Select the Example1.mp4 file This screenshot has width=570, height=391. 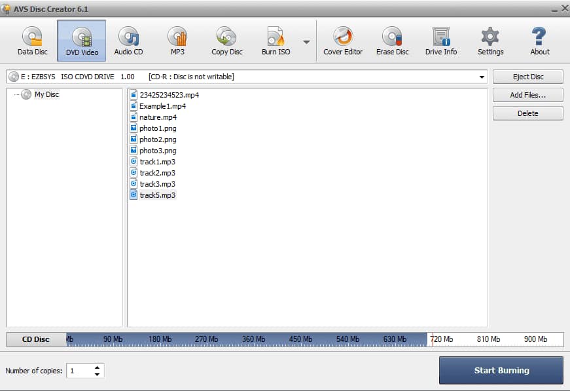pyautogui.click(x=162, y=106)
